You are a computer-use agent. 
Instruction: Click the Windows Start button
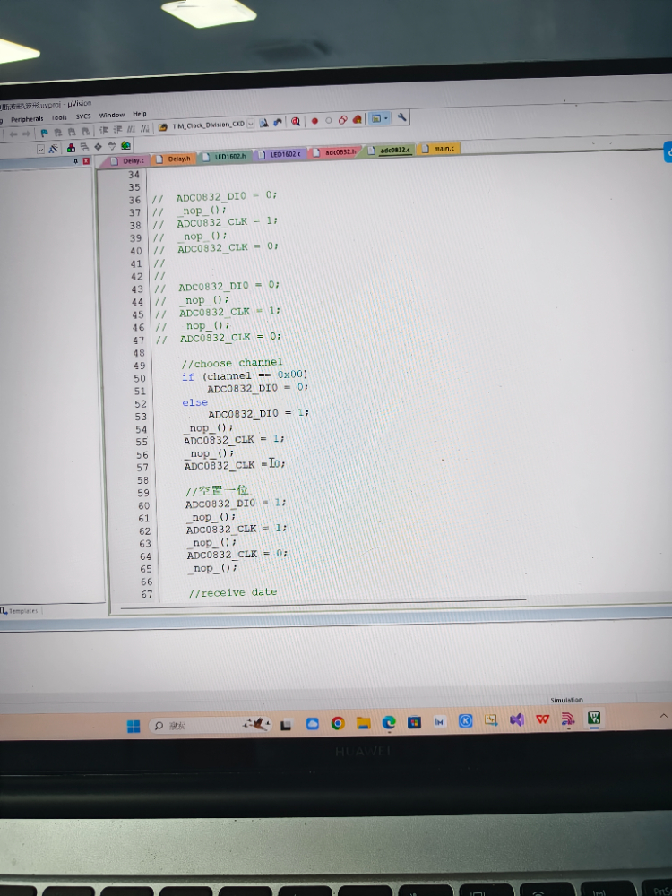(133, 726)
